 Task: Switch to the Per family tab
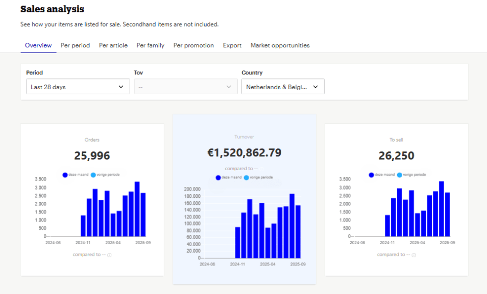click(x=150, y=45)
